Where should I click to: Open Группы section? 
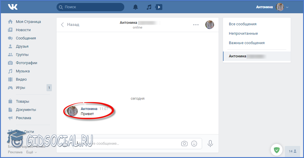click(22, 55)
